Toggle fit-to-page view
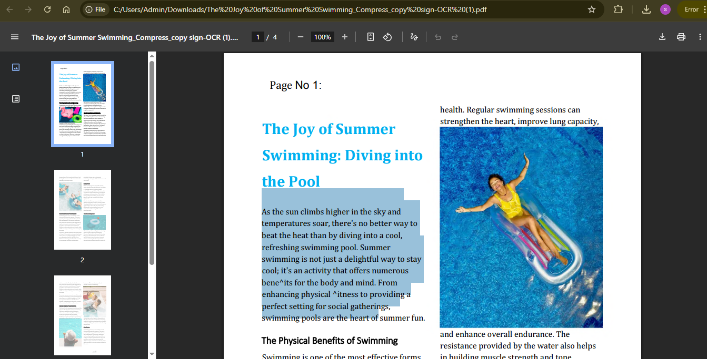Image resolution: width=707 pixels, height=359 pixels. click(x=370, y=37)
